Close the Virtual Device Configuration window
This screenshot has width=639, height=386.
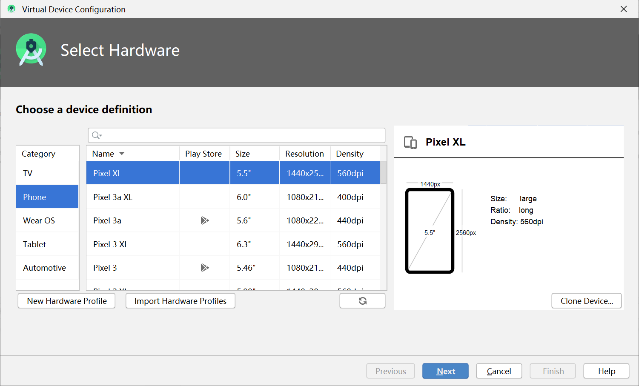pos(624,9)
